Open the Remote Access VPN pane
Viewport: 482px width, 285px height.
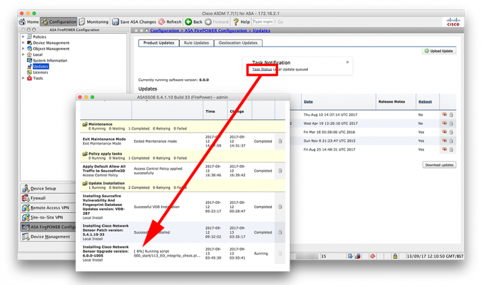[48, 208]
